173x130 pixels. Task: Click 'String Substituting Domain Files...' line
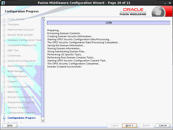[67, 51]
